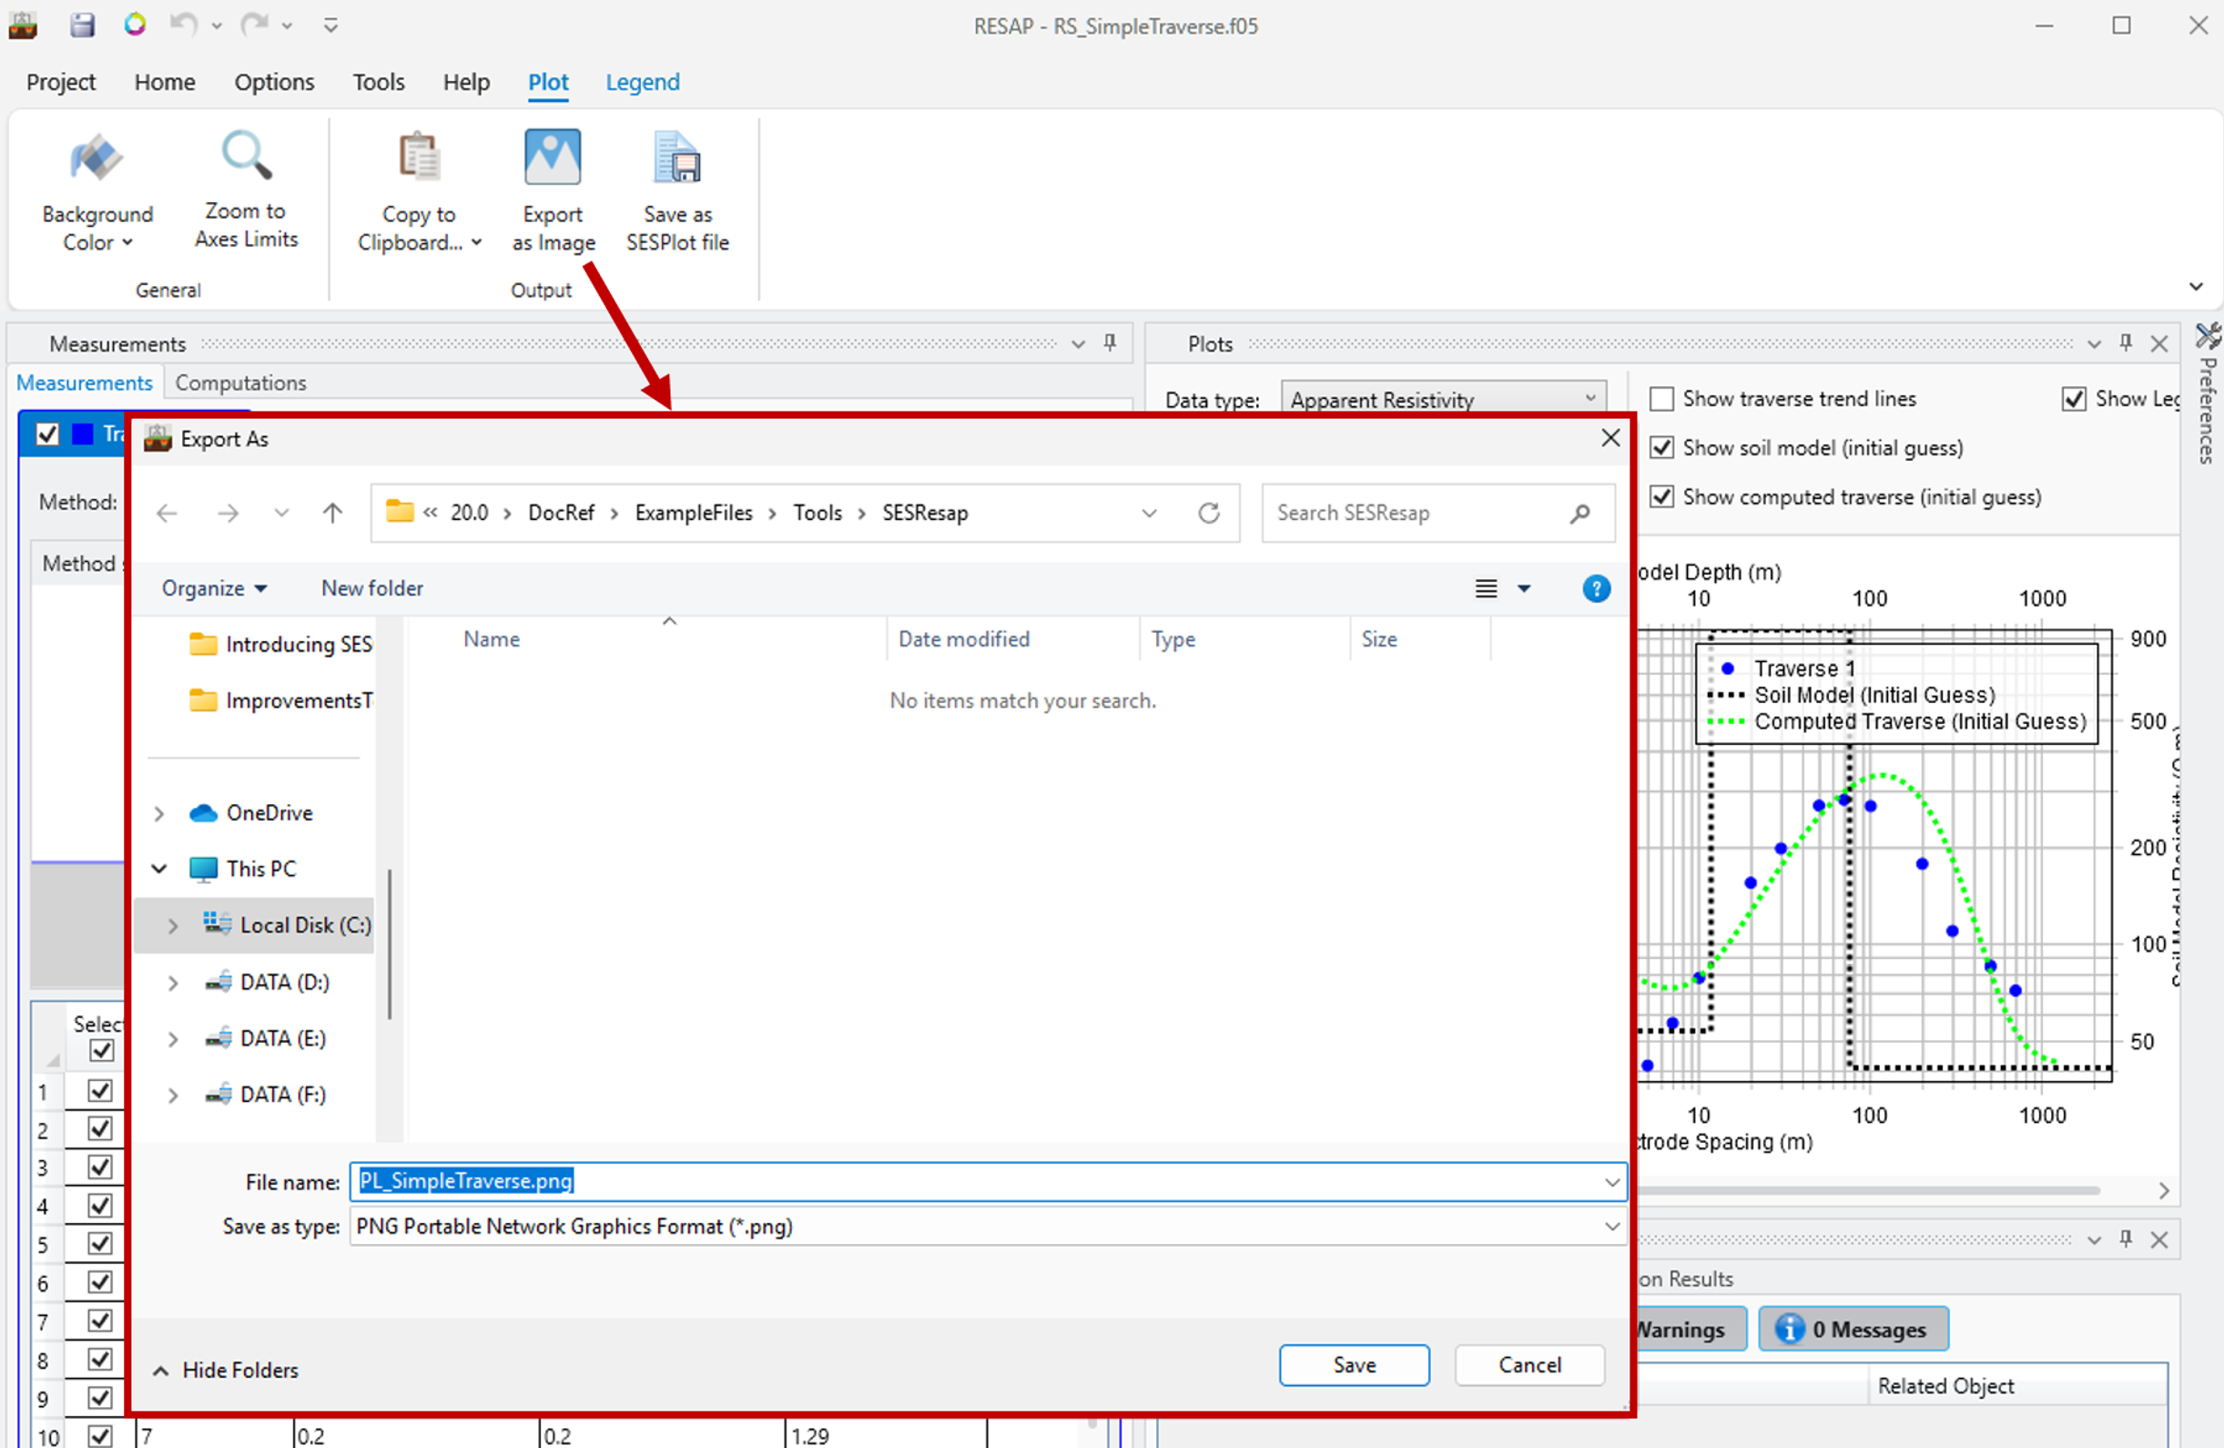Switch to the Legend ribbon tab
Viewport: 2224px width, 1448px height.
point(642,81)
